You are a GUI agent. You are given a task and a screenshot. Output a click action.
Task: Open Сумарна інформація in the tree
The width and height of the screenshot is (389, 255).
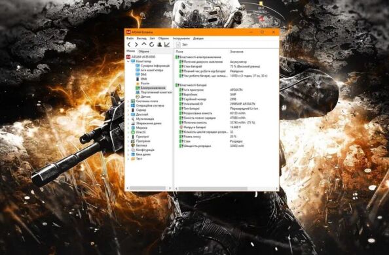click(155, 65)
